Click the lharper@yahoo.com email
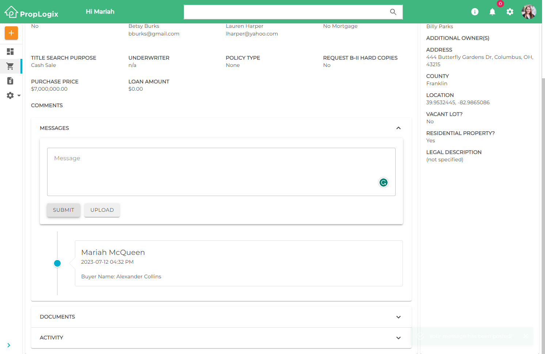This screenshot has height=354, width=545. tap(252, 34)
